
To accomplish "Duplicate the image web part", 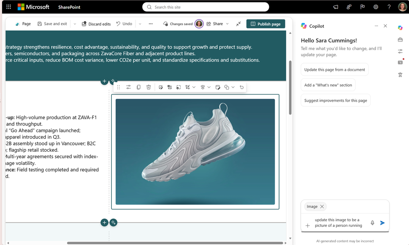I will tap(138, 87).
